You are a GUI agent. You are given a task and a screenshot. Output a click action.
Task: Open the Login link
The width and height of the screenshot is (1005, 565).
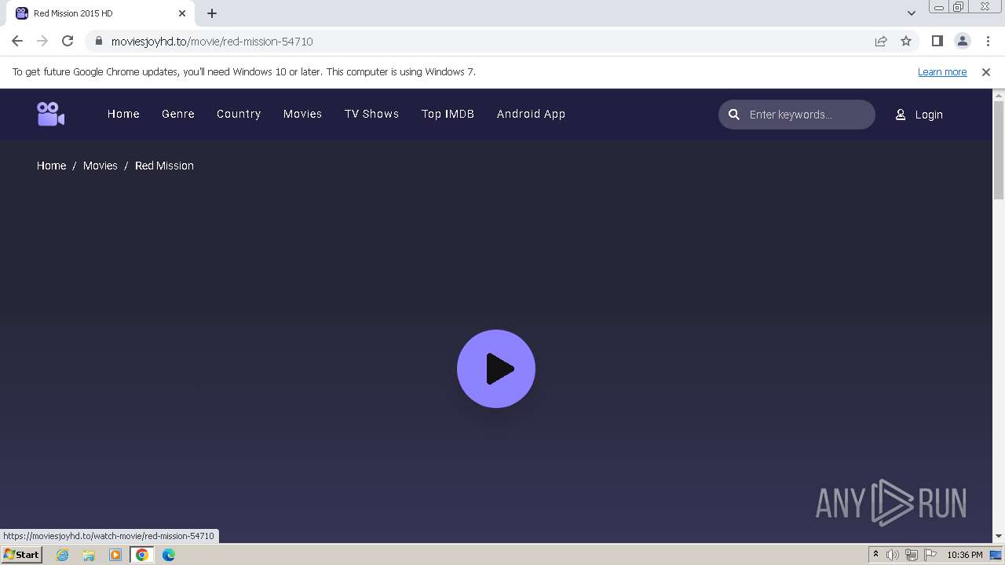tap(929, 115)
